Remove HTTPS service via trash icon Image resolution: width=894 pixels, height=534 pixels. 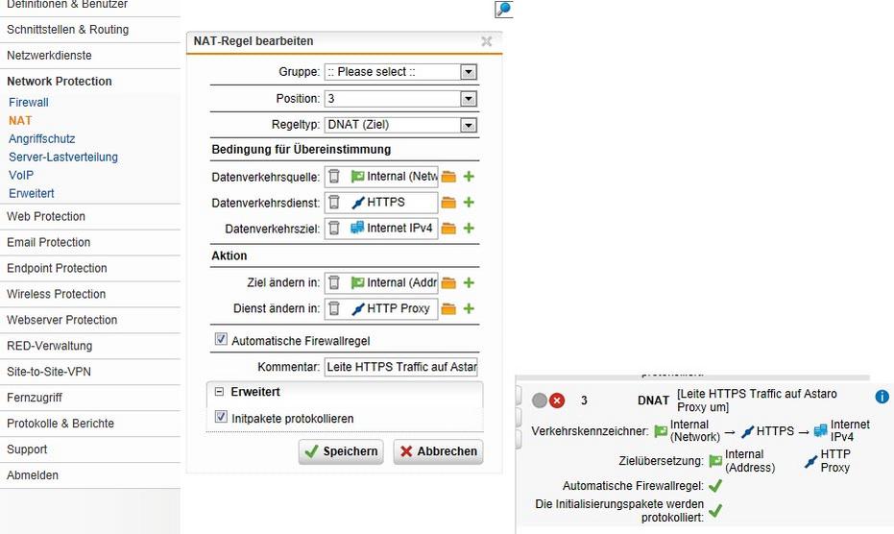click(x=334, y=203)
